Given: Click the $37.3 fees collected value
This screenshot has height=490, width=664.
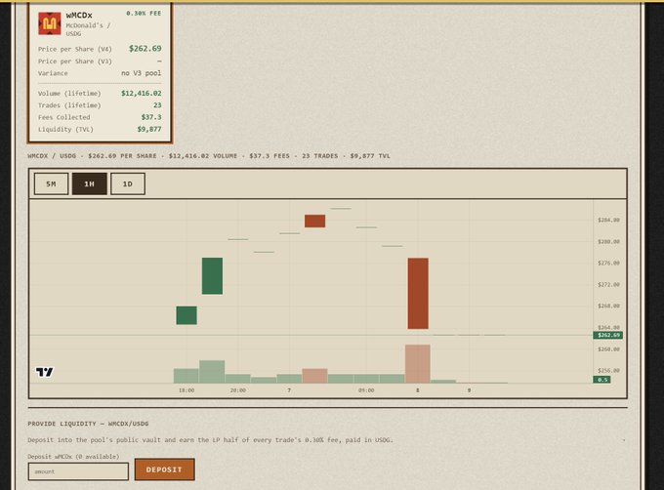Looking at the screenshot, I should coord(151,117).
